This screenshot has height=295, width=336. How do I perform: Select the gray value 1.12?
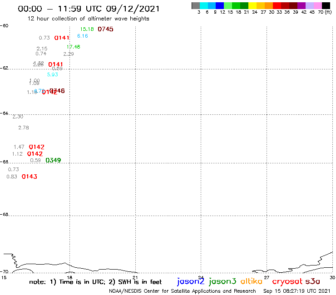[17, 154]
